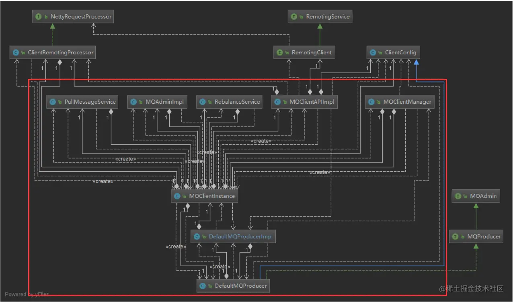Select the DefaultMQProducer node label
The height and width of the screenshot is (302, 513).
[241, 286]
